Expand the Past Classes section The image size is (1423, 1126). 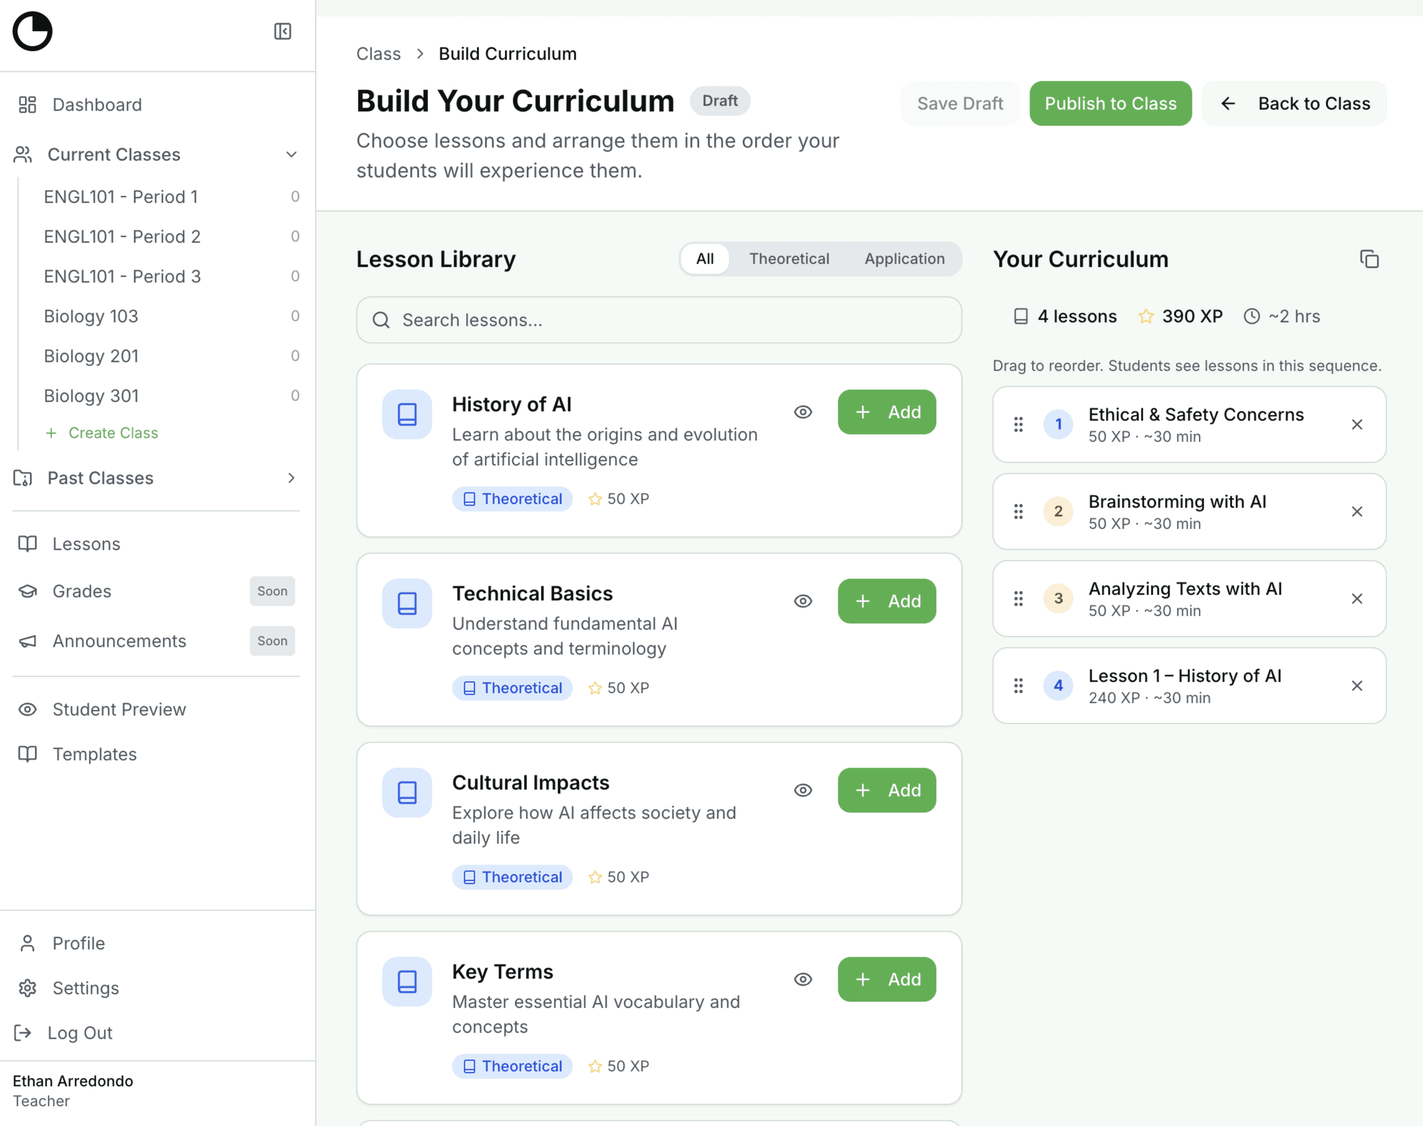point(291,478)
